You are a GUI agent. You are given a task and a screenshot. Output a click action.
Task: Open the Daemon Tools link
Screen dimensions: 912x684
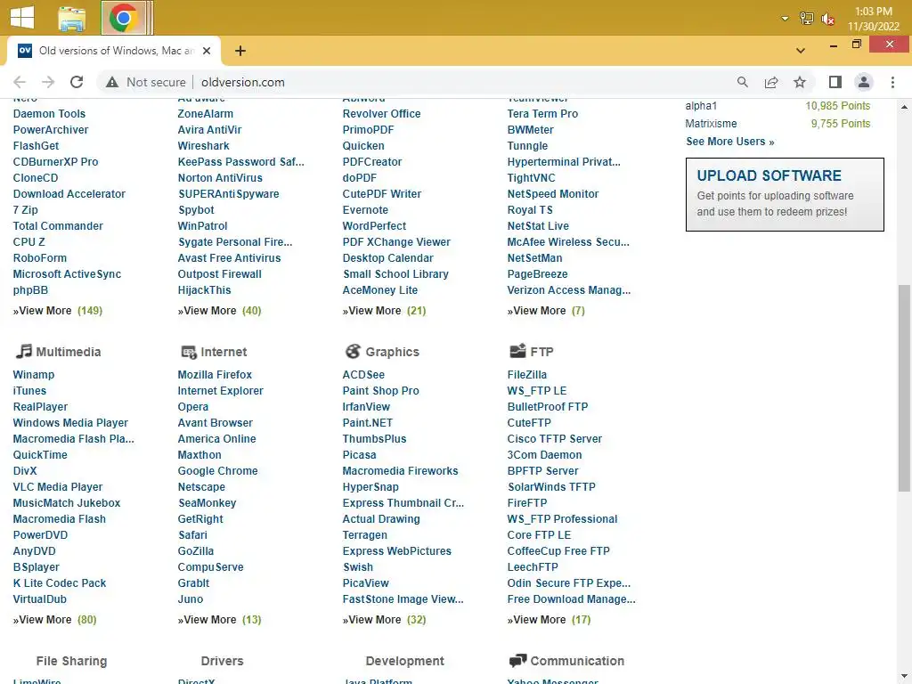pyautogui.click(x=50, y=113)
